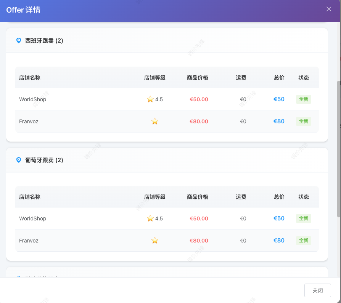Close the Offer 详情 dialog with X icon
The height and width of the screenshot is (303, 341).
tap(329, 9)
